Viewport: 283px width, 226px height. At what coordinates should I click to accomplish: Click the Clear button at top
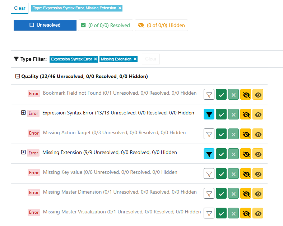point(19,8)
